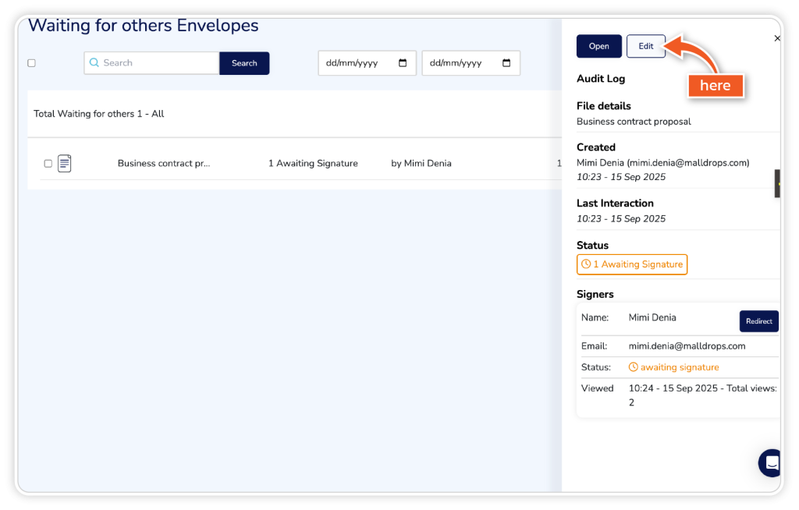Open the Audit Log section

600,79
